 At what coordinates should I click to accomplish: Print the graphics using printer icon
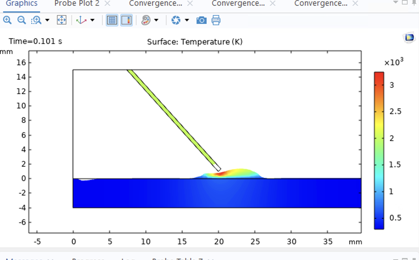pos(216,20)
